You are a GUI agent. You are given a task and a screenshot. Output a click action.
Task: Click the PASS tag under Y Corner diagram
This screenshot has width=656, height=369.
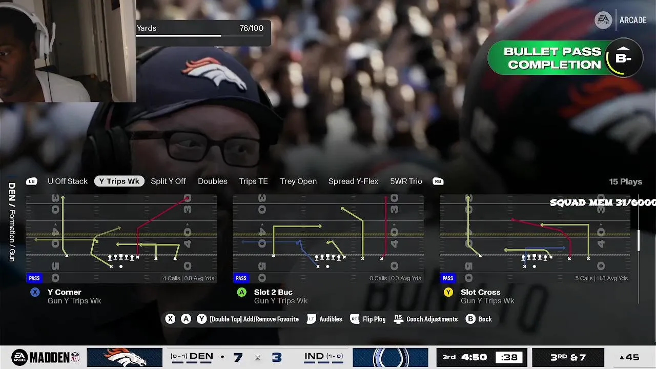34,278
